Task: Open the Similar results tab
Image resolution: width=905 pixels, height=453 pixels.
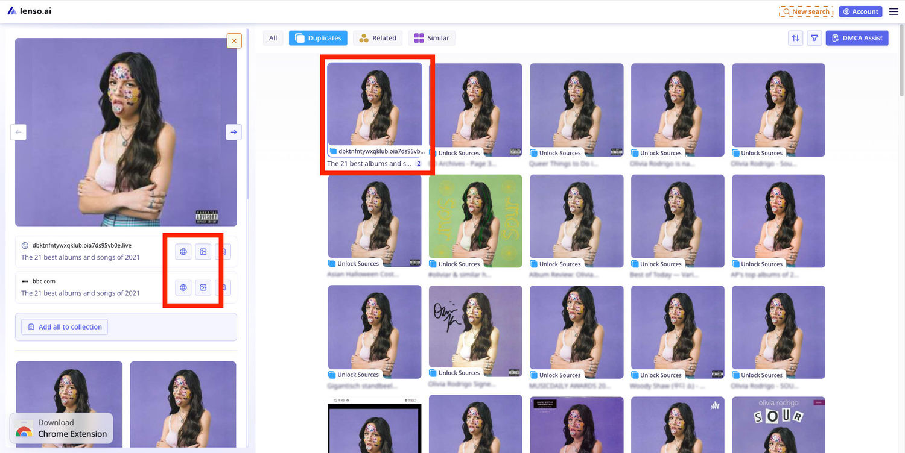Action: click(432, 38)
